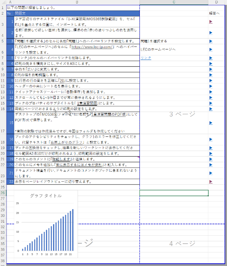
Task: Select column A header
Action: pos(10,2)
